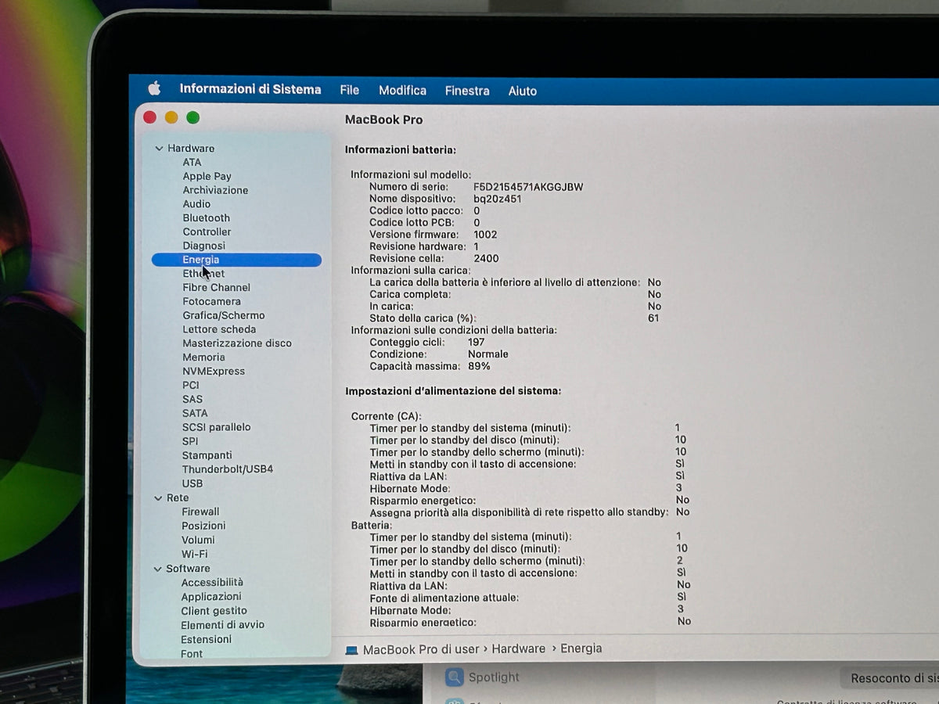Collapse the Software section chevron
The image size is (939, 704).
tap(158, 569)
